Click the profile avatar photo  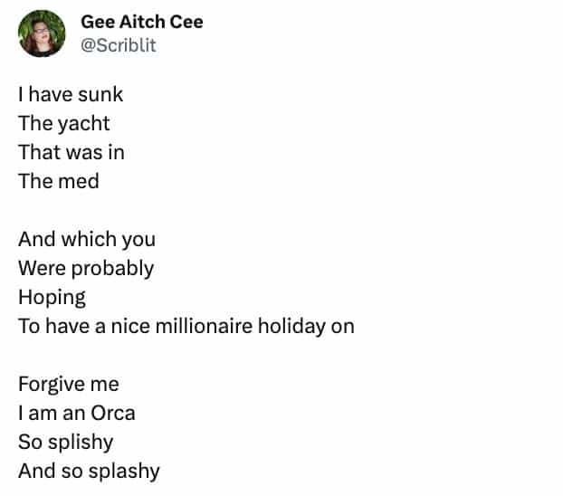tap(42, 33)
